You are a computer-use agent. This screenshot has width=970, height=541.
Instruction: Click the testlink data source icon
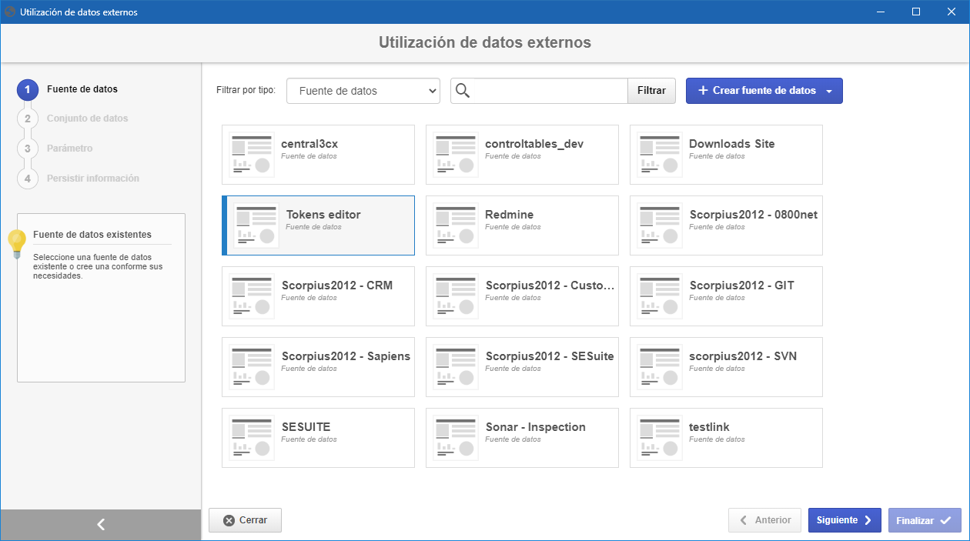point(660,438)
